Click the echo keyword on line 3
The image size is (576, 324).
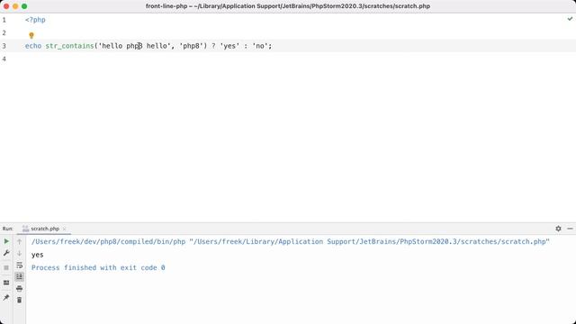coord(33,46)
